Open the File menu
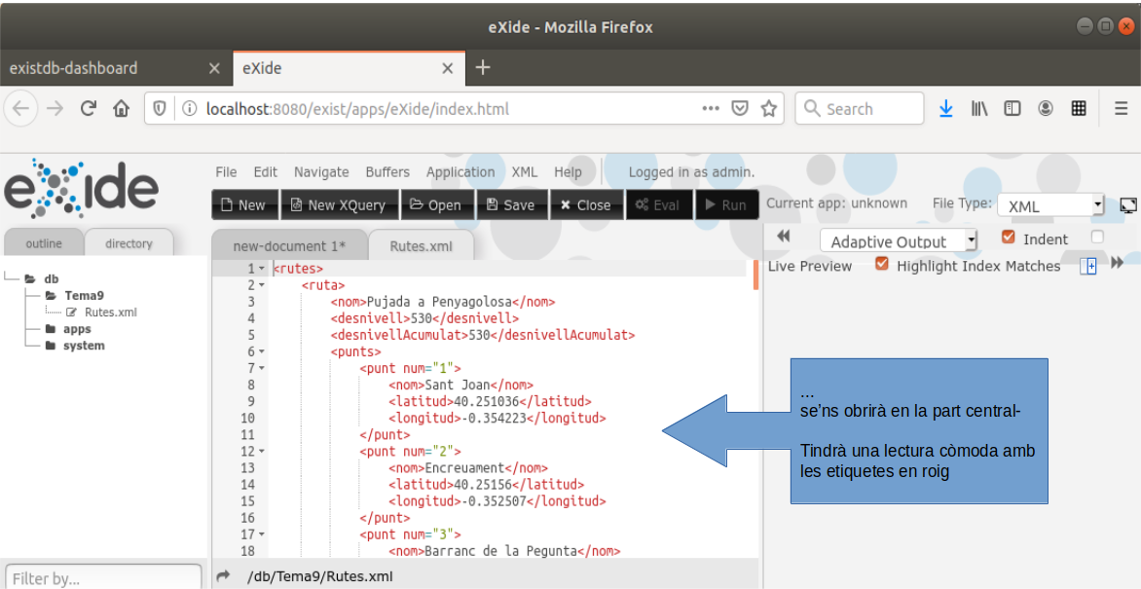1141x589 pixels. click(x=226, y=172)
